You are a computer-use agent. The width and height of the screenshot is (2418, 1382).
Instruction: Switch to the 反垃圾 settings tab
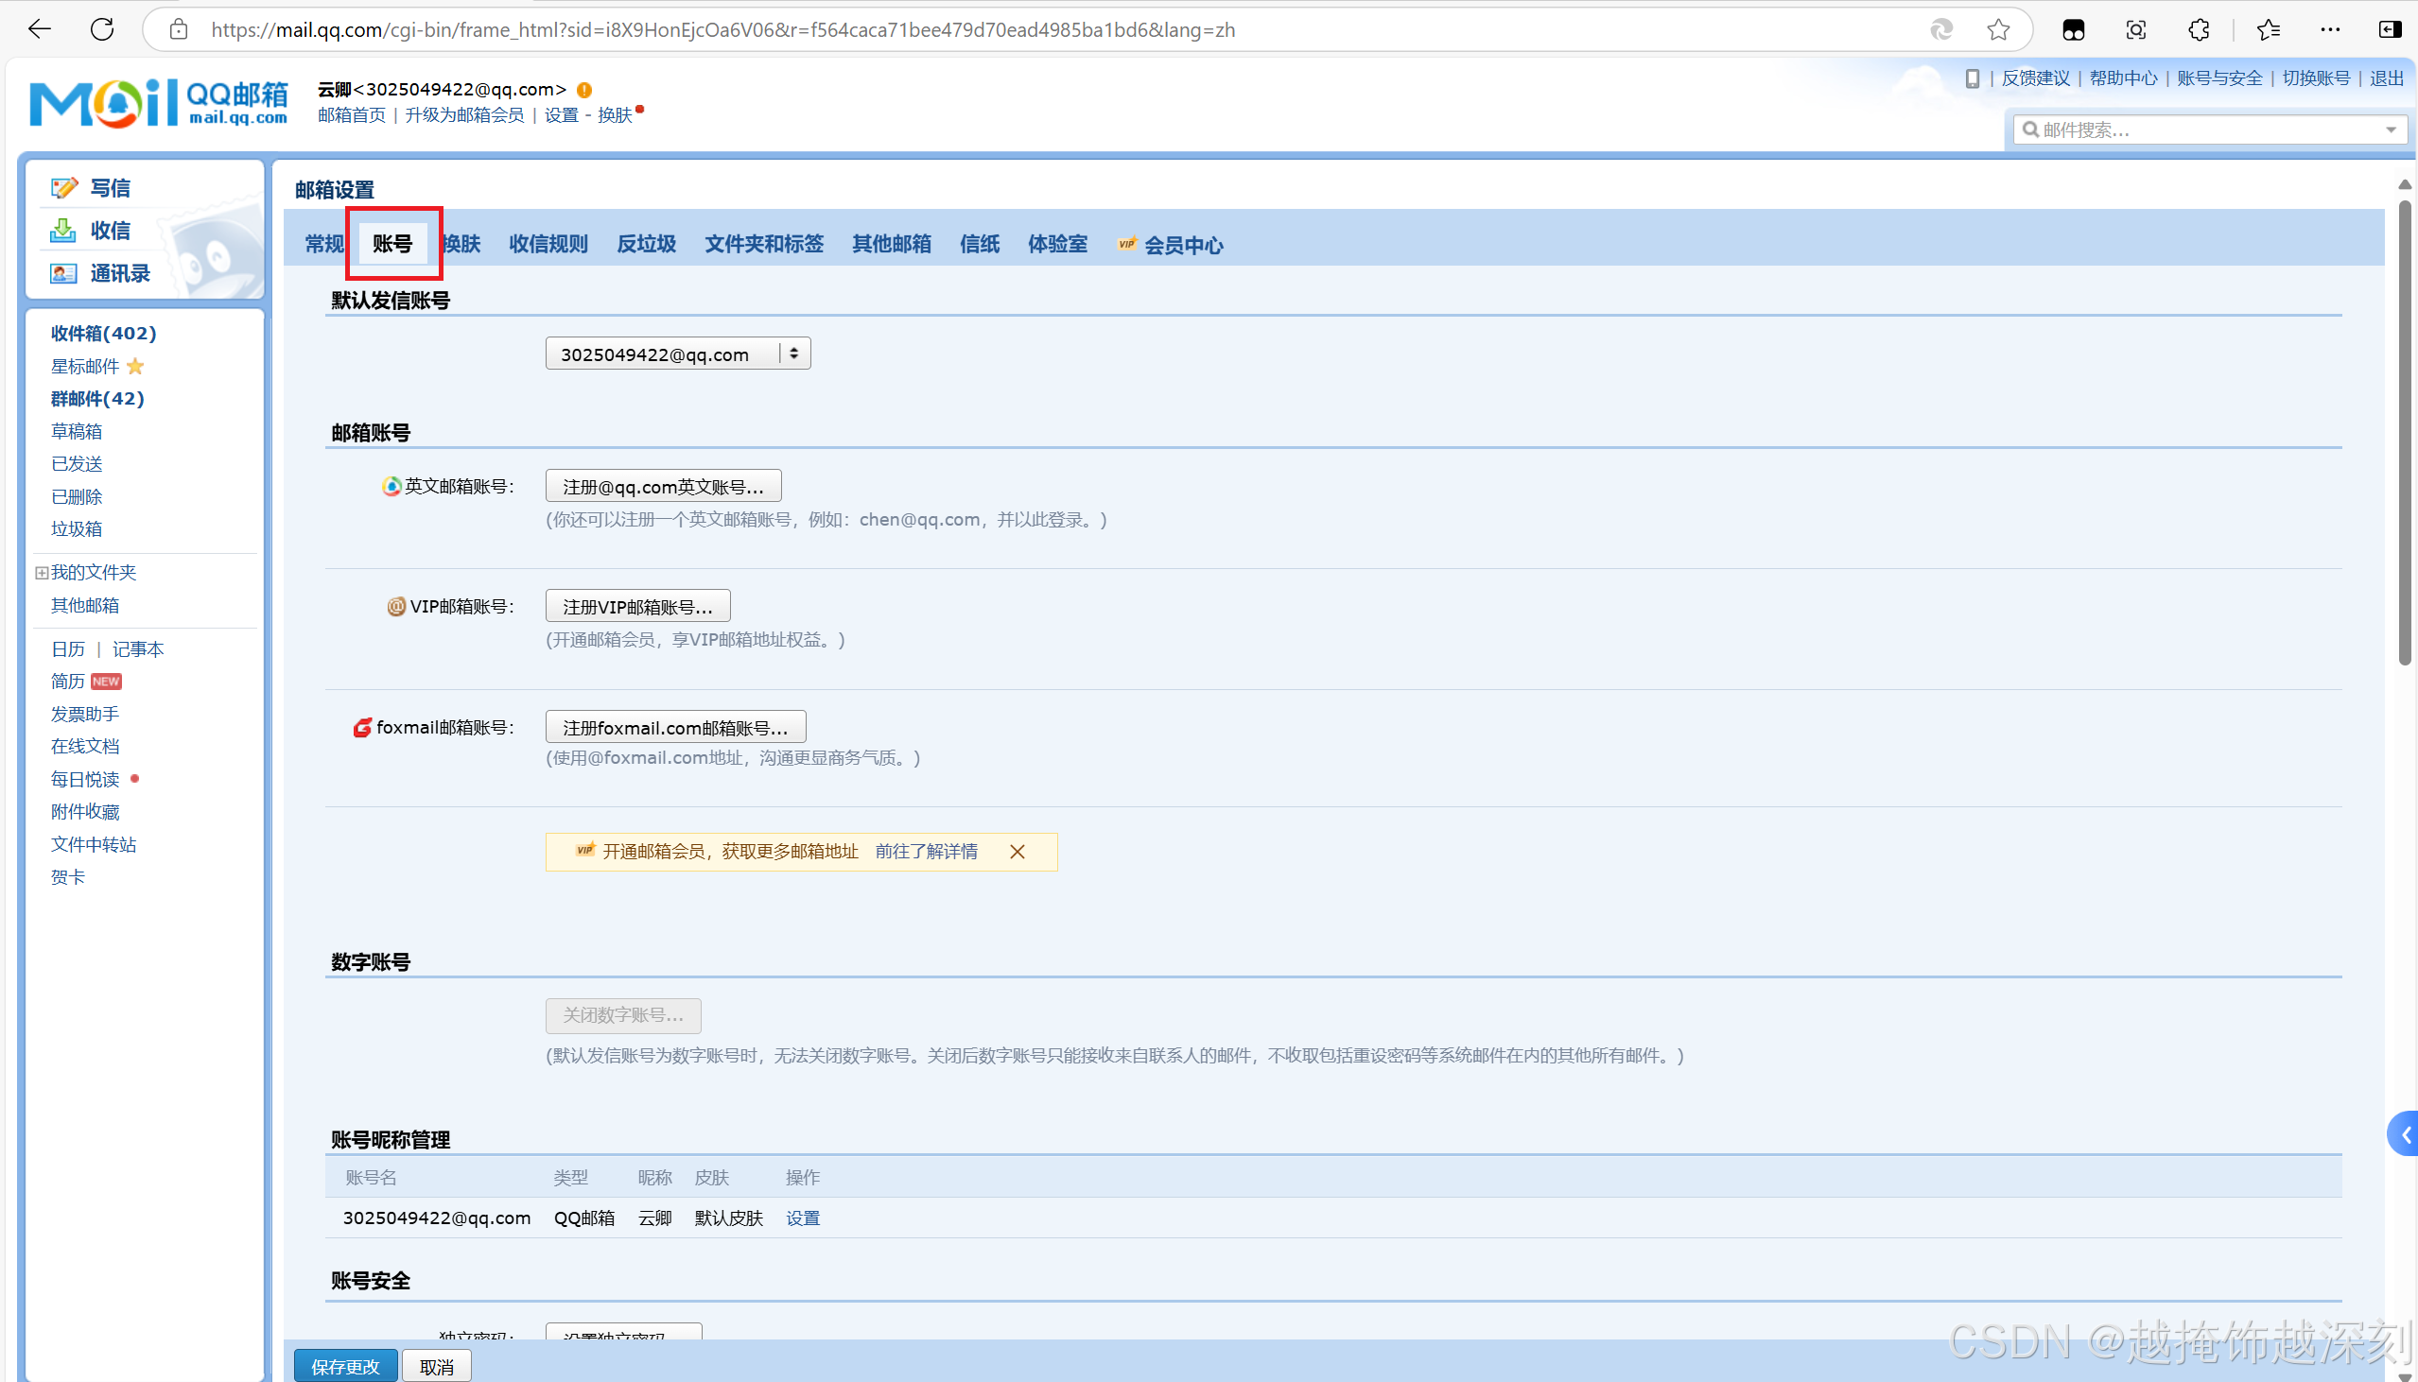(646, 244)
